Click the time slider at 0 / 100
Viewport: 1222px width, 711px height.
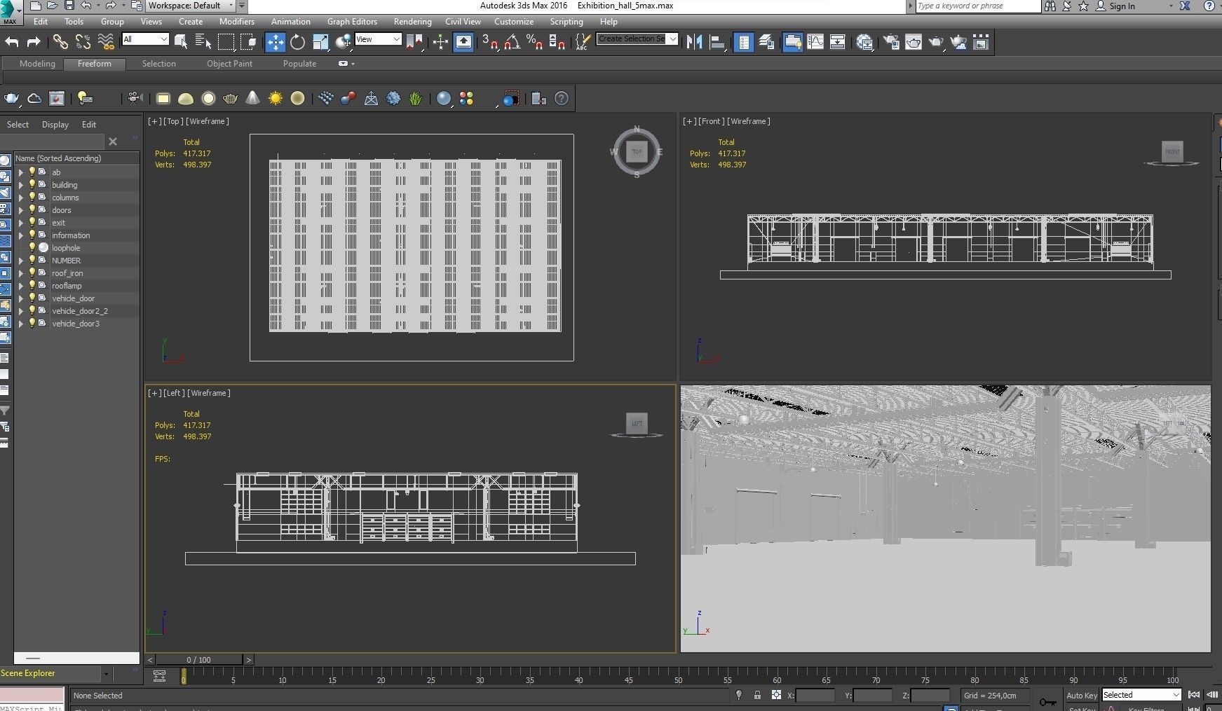click(x=199, y=660)
